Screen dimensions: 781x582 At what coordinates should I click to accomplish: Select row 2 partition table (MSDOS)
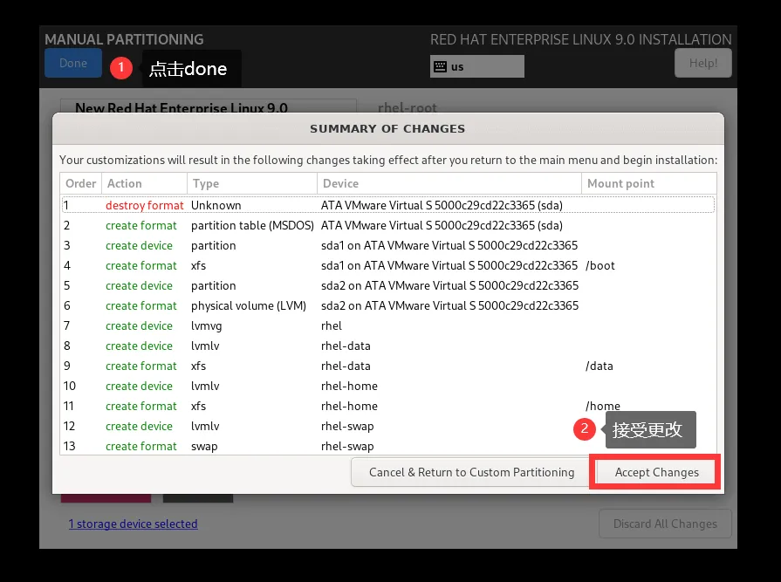pyautogui.click(x=388, y=225)
